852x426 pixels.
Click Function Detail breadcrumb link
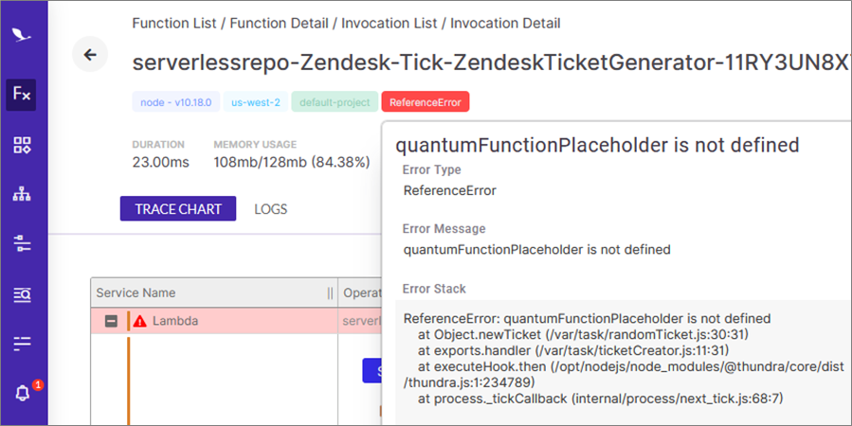click(x=279, y=24)
